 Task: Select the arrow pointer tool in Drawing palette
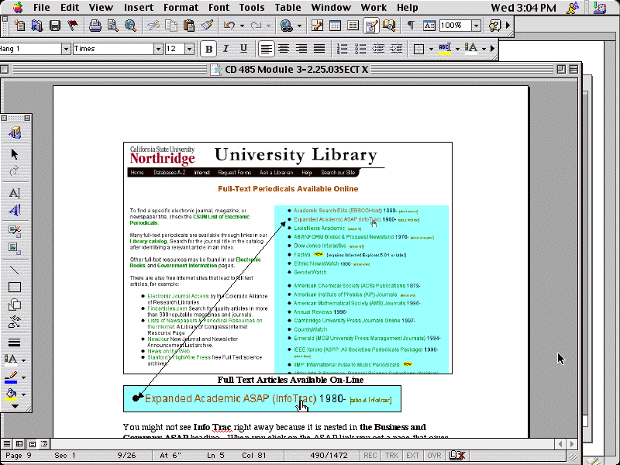point(15,153)
